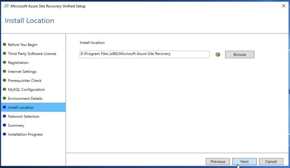Close the Unified Setup window
Image resolution: width=290 pixels, height=168 pixels.
(283, 6)
